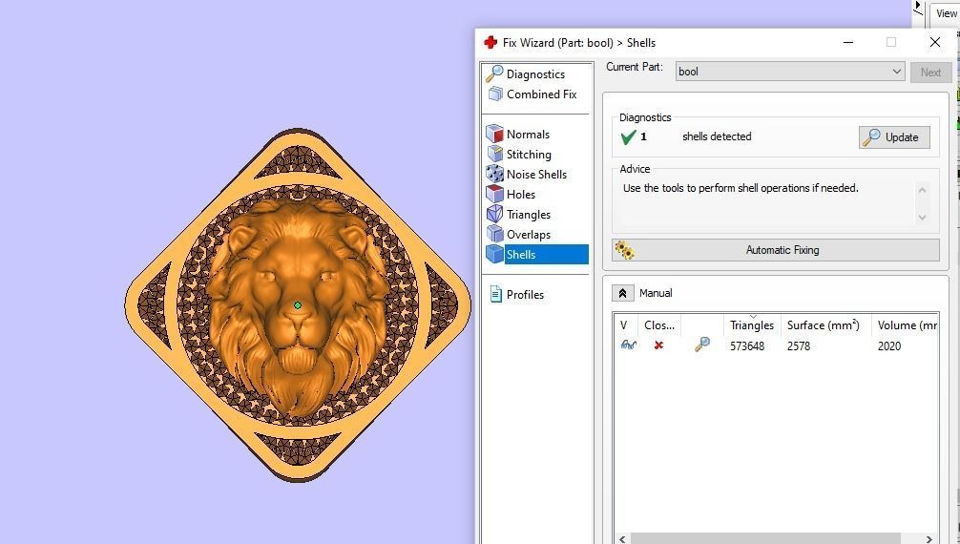Run Automatic Fixing
Image resolution: width=960 pixels, height=544 pixels.
coord(776,250)
